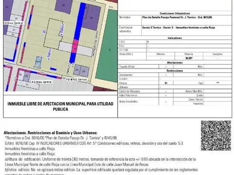Click the F.O.S. value cell showing 1
Screen dimensions: 234x175
(x=189, y=42)
